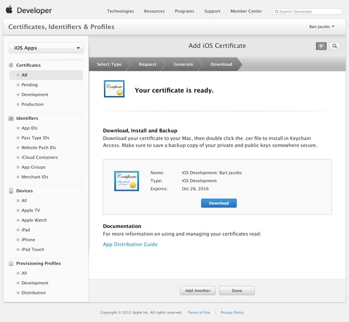Viewport: 349px width, 322px height.
Task: Click the certificate icon beside 'Your certificate is ready'
Action: click(x=114, y=89)
